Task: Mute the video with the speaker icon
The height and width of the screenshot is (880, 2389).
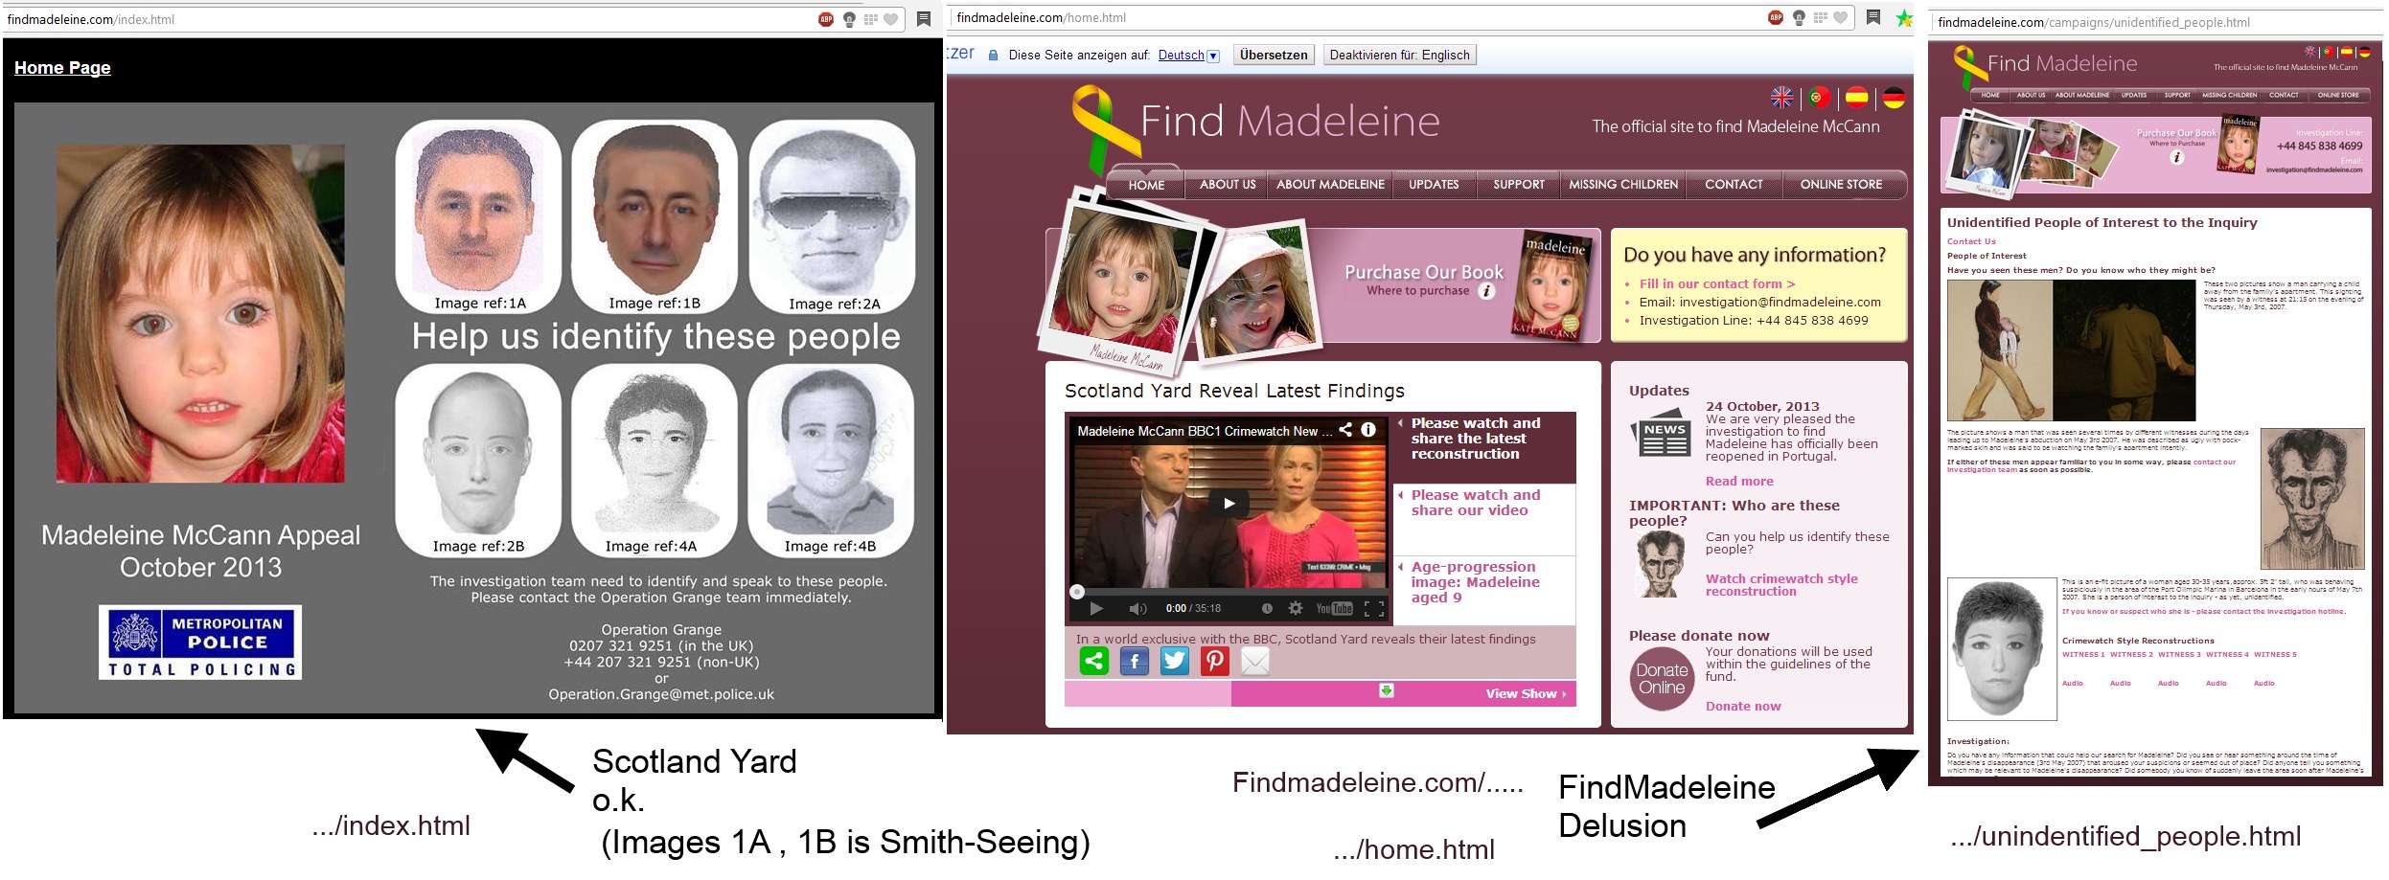Action: click(x=1137, y=609)
